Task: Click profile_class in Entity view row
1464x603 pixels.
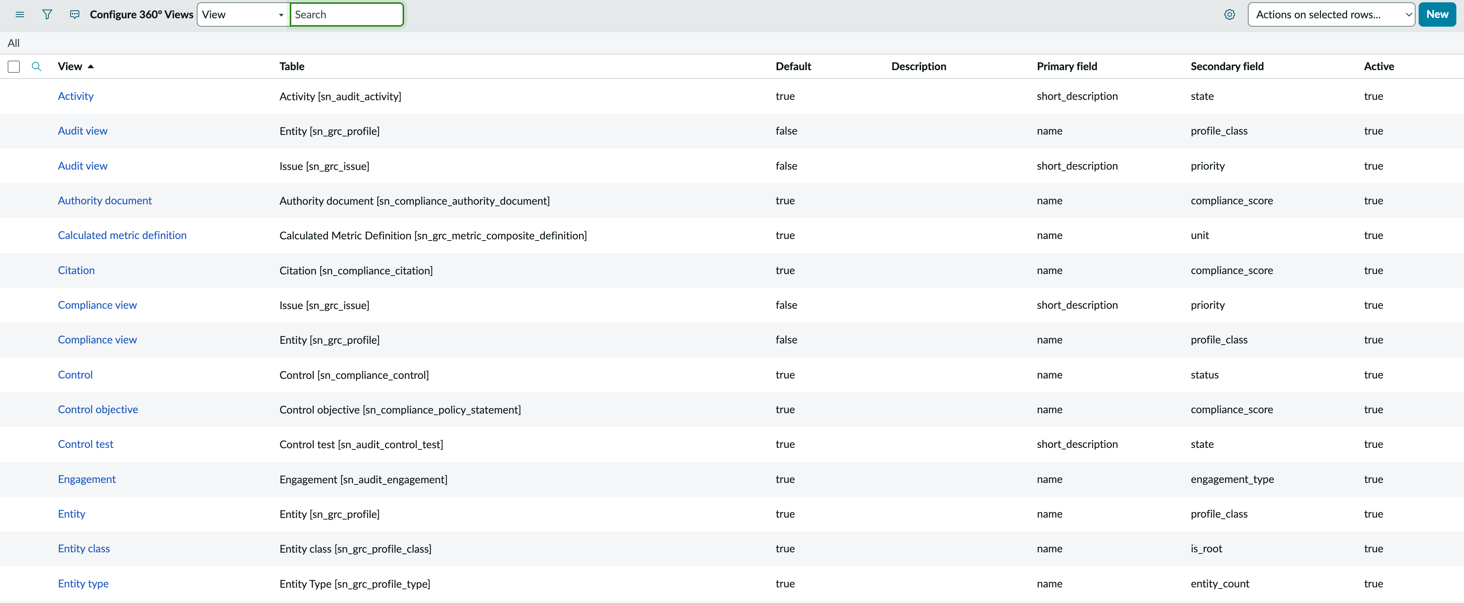Action: tap(1219, 514)
